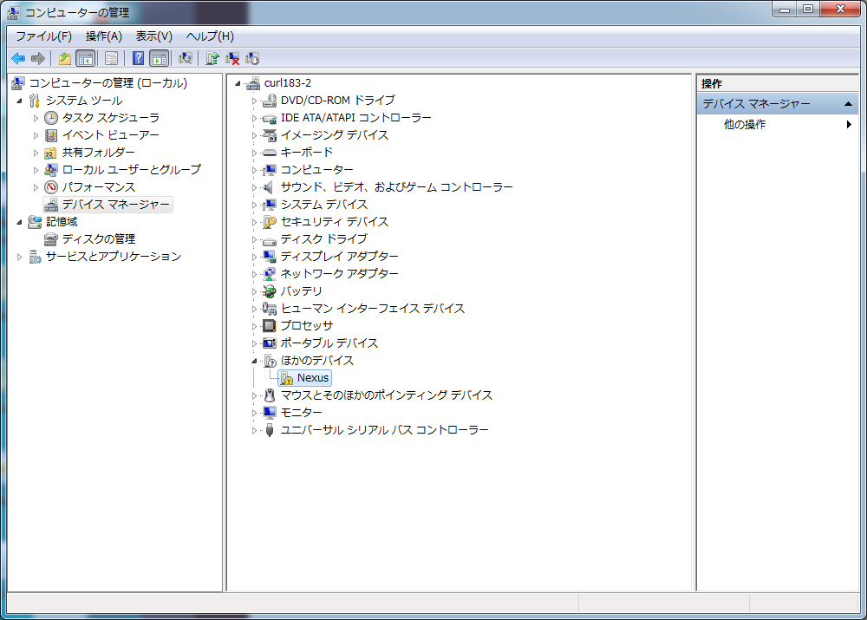The height and width of the screenshot is (620, 867).
Task: Collapse the デバイス マネージャー action pane header
Action: (849, 104)
